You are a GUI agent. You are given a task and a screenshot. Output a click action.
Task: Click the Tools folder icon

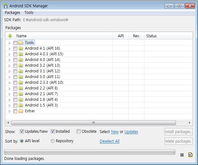coord(21,43)
